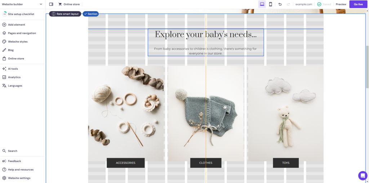The width and height of the screenshot is (369, 183).
Task: Click the Preview link
Action: [x=341, y=4]
